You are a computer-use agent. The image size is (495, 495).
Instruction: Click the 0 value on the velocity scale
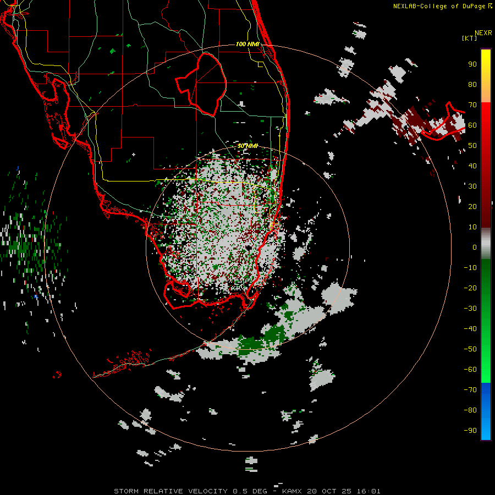(x=475, y=248)
